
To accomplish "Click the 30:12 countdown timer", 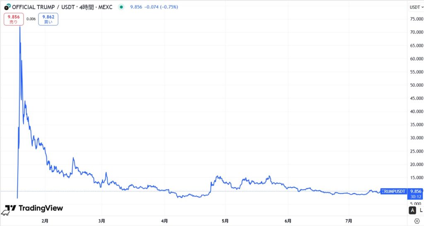I will click(416, 197).
